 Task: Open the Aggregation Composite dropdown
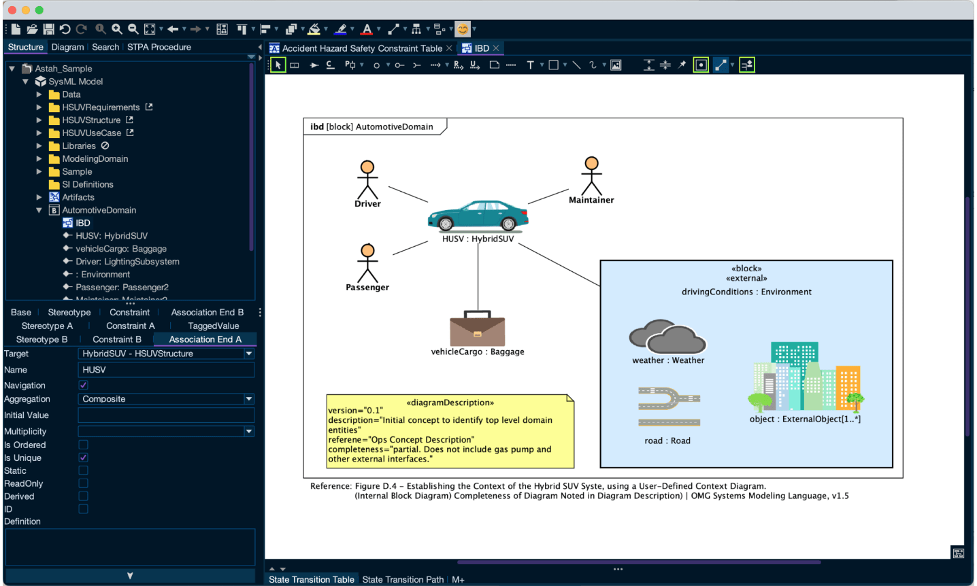tap(249, 399)
